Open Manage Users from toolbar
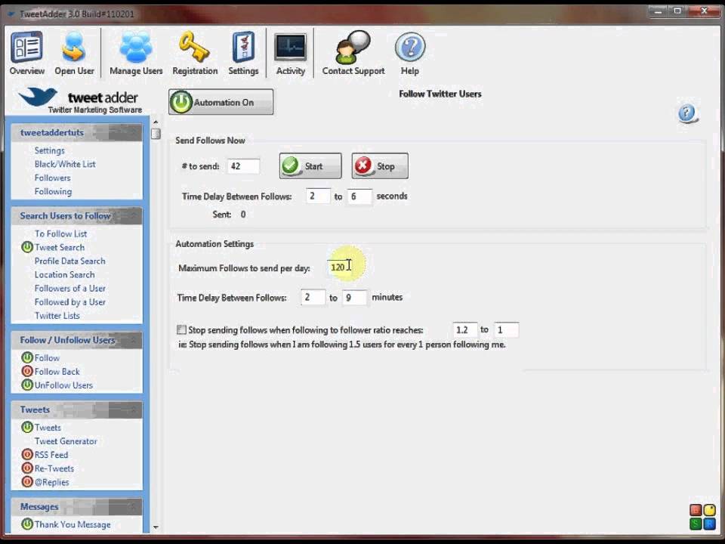The height and width of the screenshot is (544, 725). coord(136,53)
